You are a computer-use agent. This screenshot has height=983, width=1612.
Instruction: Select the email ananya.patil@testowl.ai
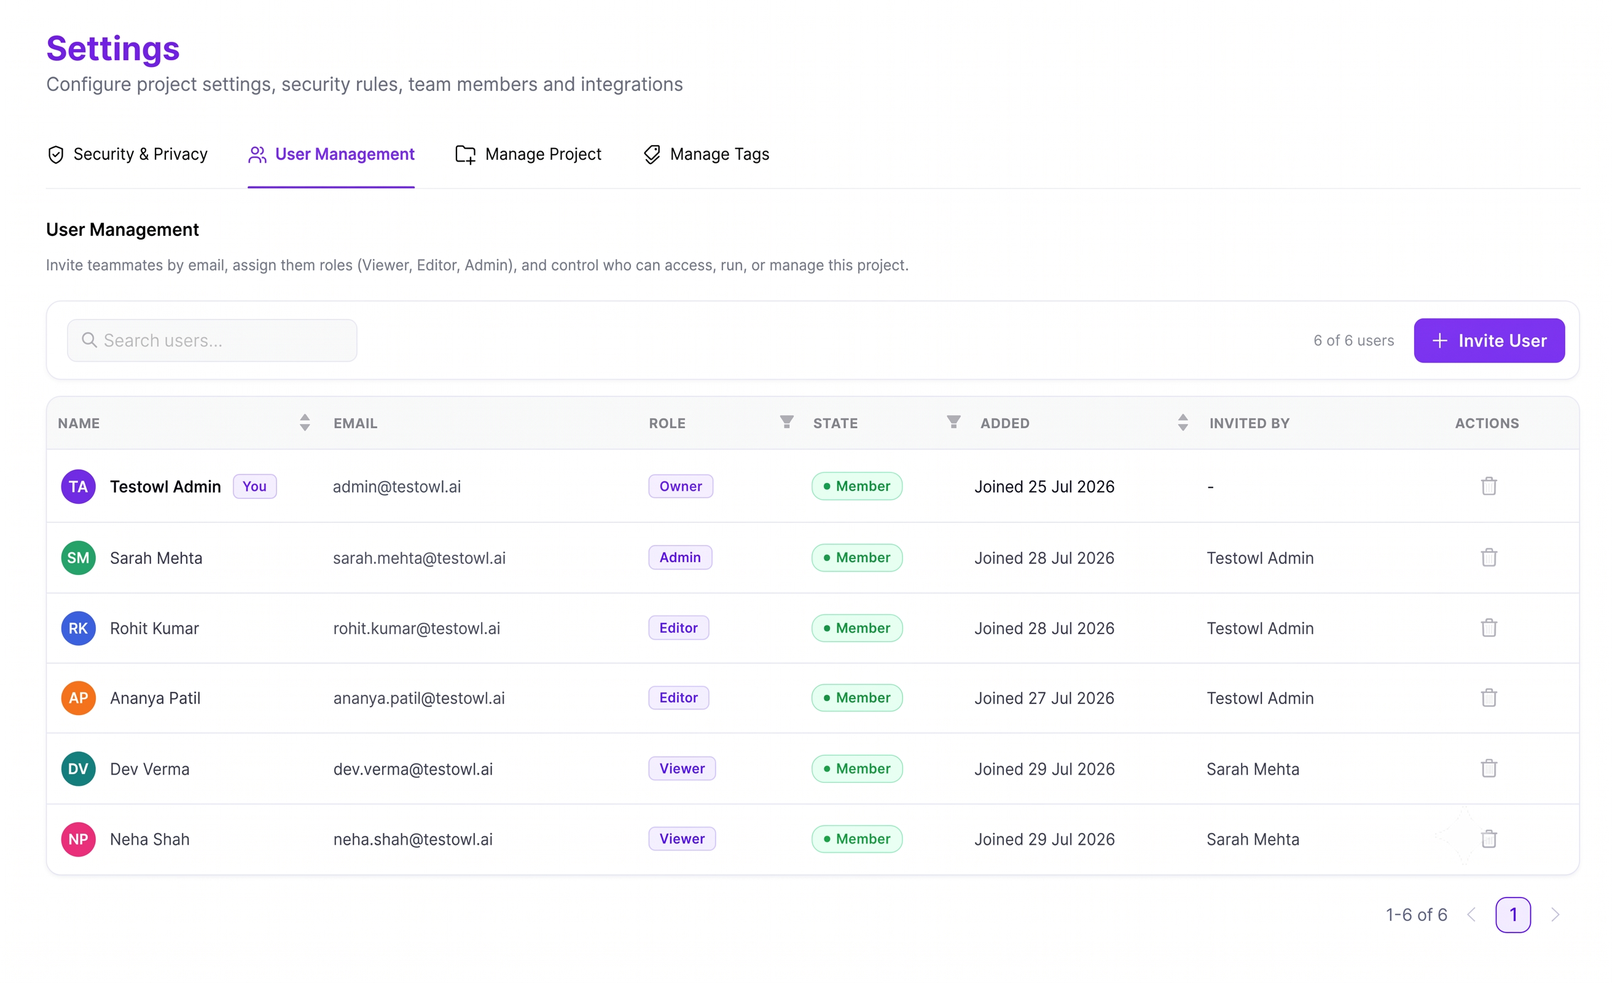419,699
